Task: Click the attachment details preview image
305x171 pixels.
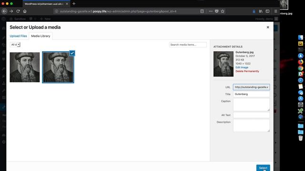Action: pos(224,64)
